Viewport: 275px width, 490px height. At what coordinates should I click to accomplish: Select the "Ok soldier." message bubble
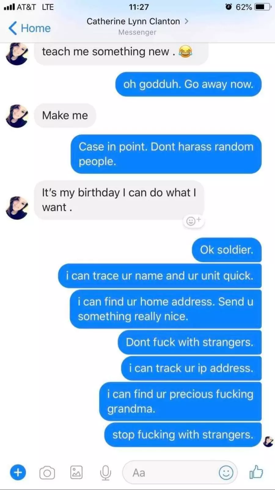(x=227, y=250)
